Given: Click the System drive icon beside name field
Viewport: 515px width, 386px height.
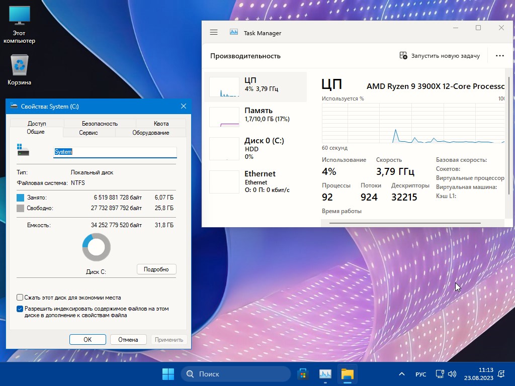Looking at the screenshot, I should (x=23, y=150).
